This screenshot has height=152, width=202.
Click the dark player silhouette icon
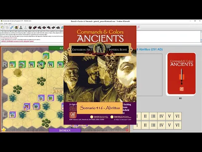[21, 27]
